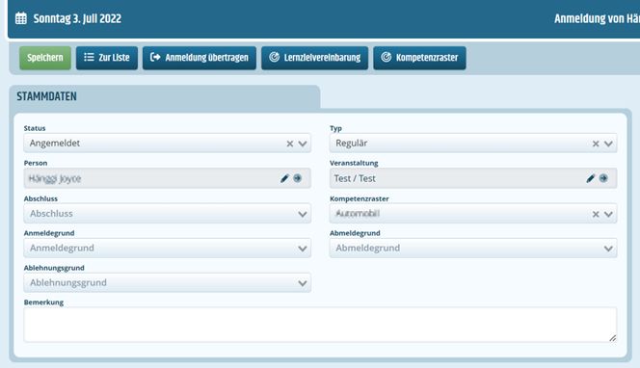Image resolution: width=640 pixels, height=368 pixels.
Task: Open Veranstaltung via arrow circle icon
Action: point(603,178)
